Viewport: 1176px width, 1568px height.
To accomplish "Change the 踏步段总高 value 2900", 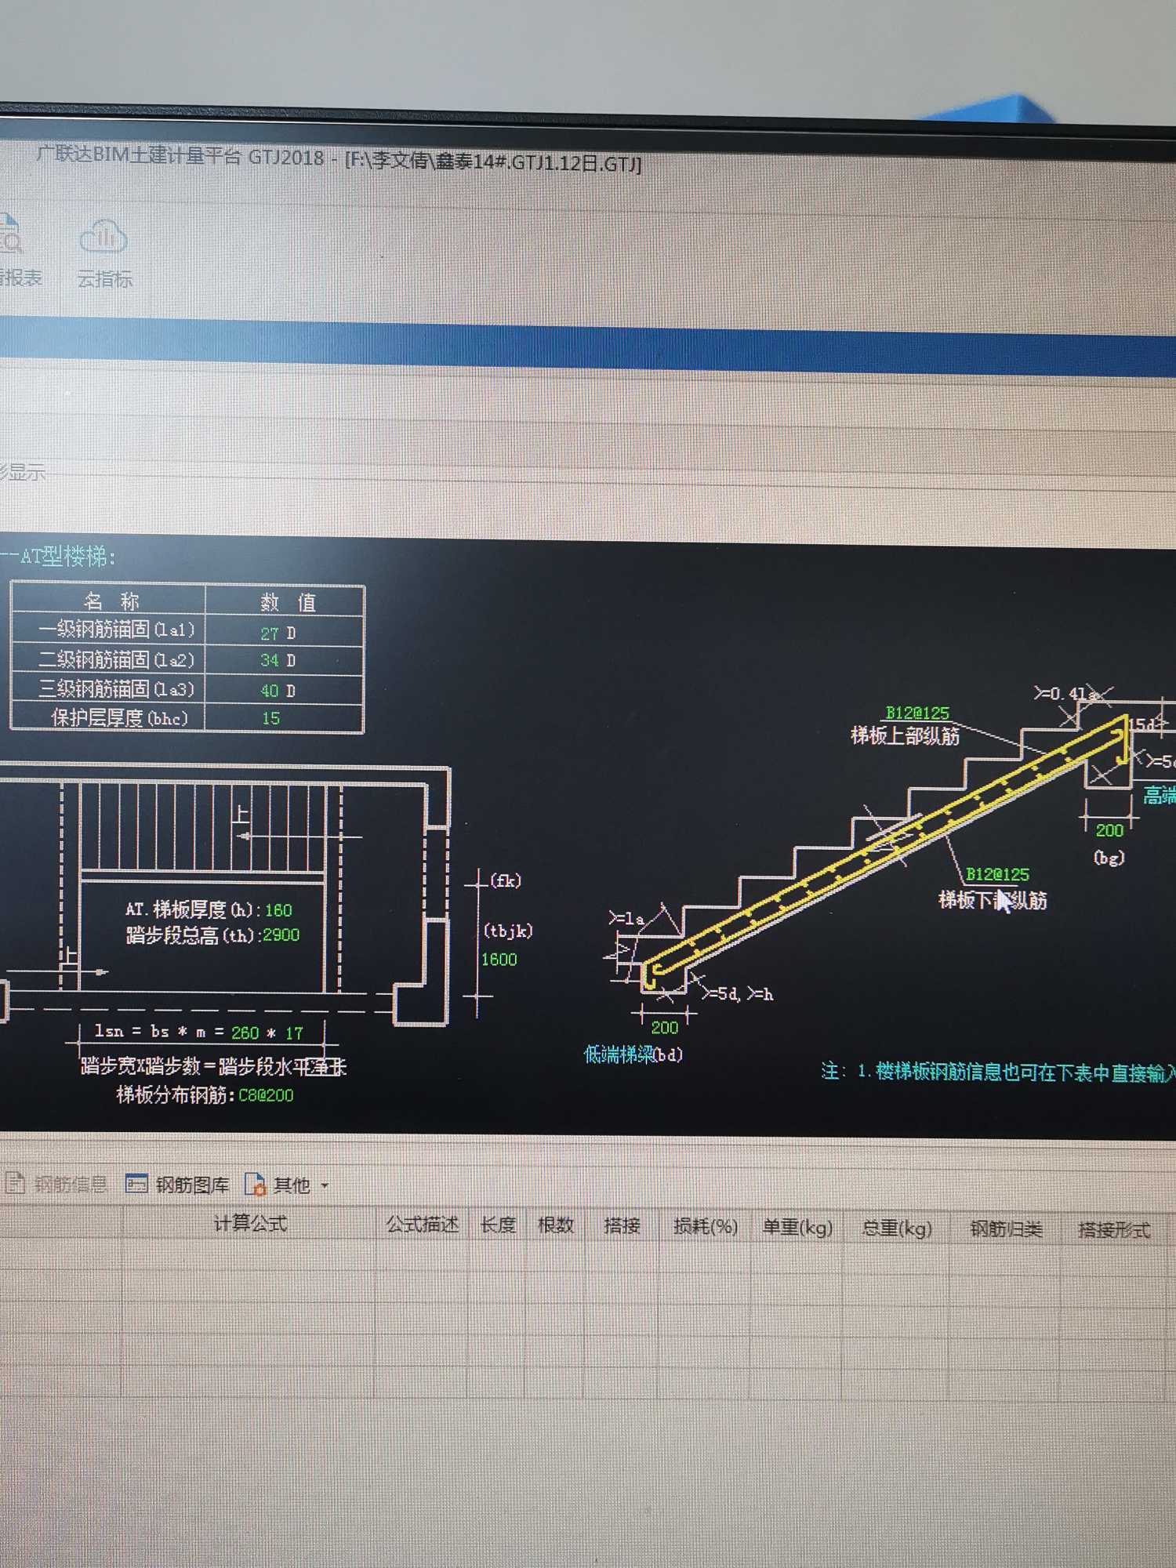I will point(281,935).
